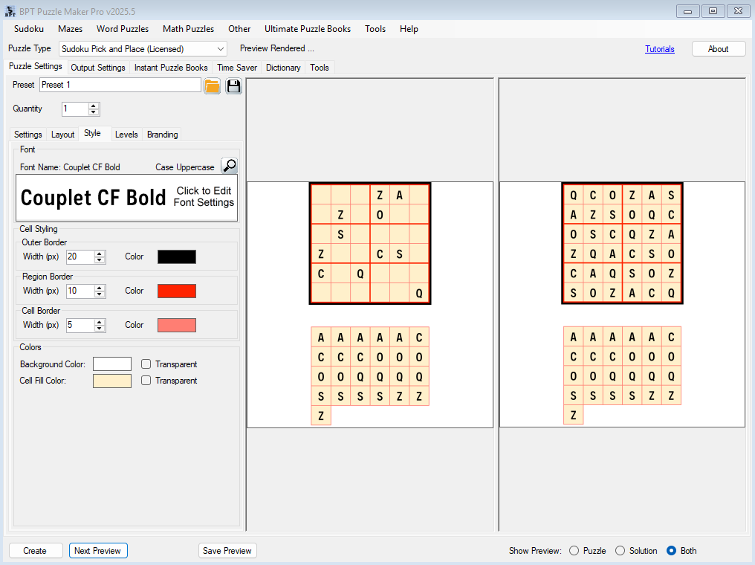Open the Tutorials link

(x=660, y=48)
